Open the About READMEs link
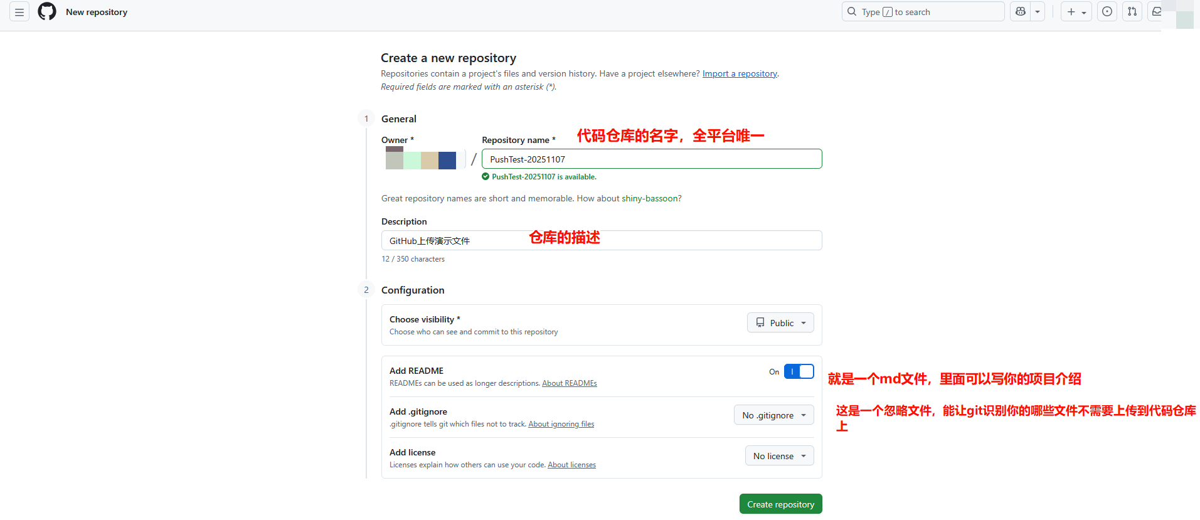 [x=570, y=383]
